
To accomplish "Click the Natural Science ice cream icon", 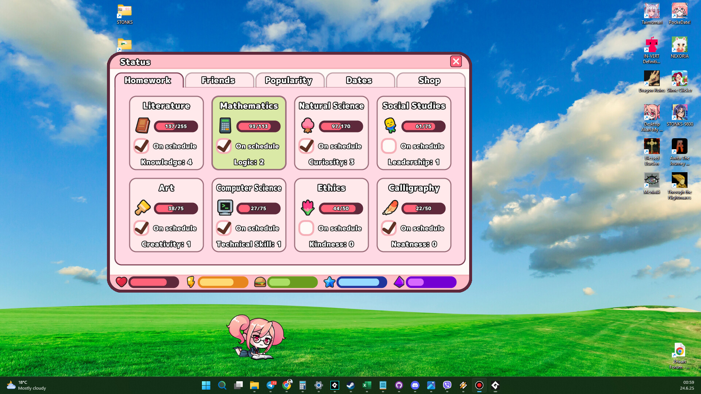I will click(x=307, y=126).
